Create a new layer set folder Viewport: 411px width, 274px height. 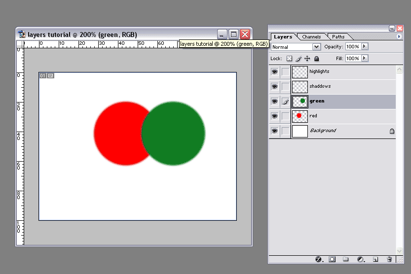(x=346, y=259)
